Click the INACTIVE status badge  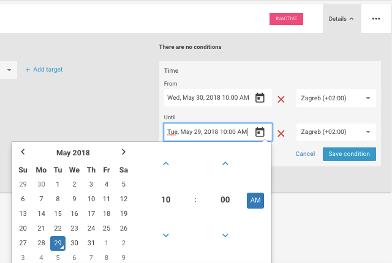(x=286, y=19)
